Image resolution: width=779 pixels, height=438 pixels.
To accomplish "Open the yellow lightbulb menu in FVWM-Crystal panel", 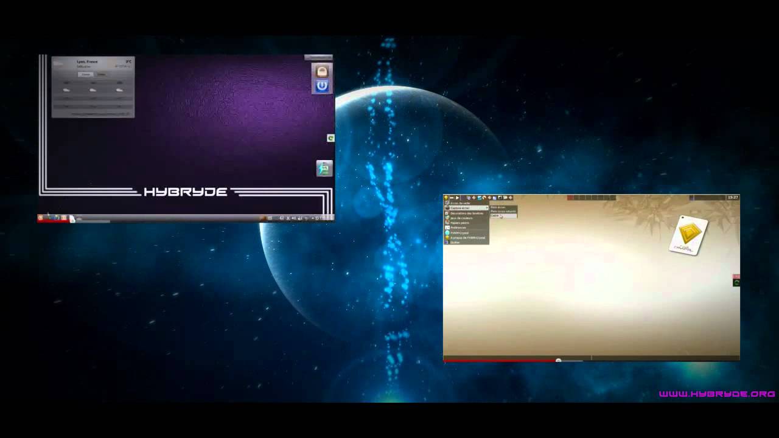I will pyautogui.click(x=446, y=198).
